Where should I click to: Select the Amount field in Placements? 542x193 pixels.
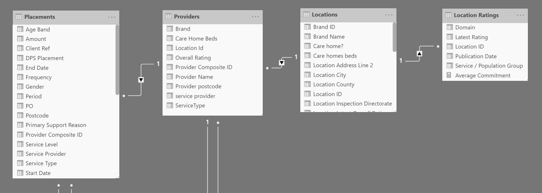36,39
